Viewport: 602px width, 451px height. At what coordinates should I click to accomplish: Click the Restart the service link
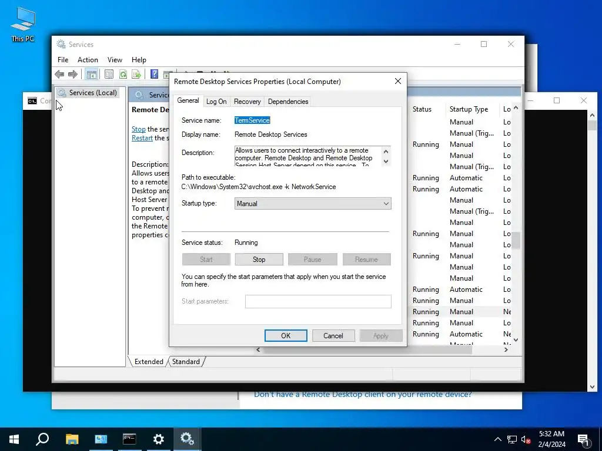click(x=142, y=138)
